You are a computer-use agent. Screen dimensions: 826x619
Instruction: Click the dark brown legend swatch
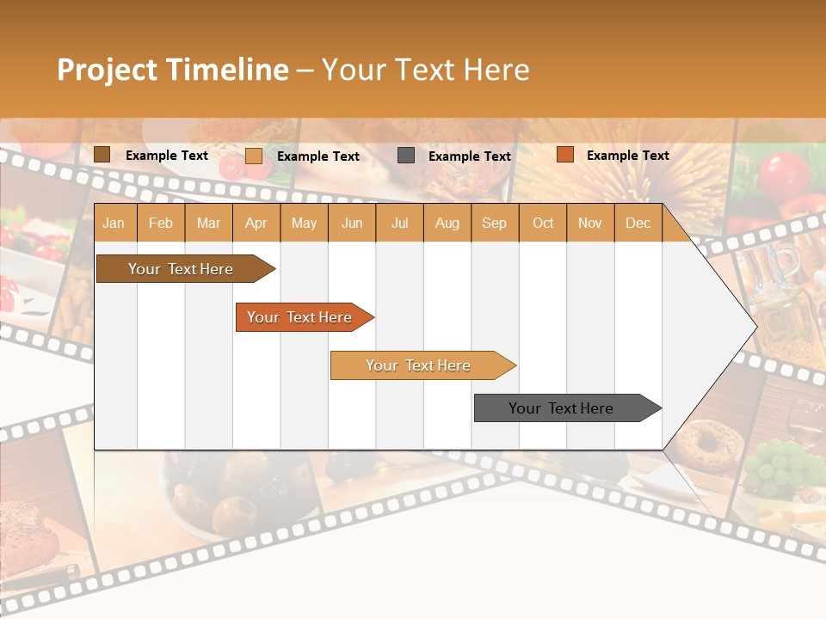102,155
